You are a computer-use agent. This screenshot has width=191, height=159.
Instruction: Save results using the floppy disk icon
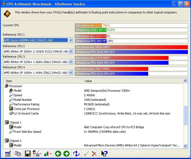pyautogui.click(x=28, y=154)
